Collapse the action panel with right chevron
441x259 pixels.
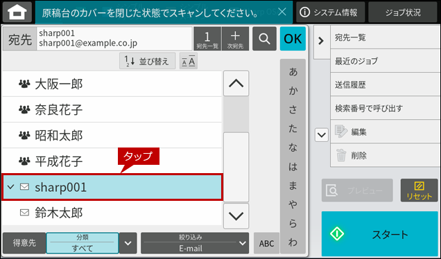[321, 42]
